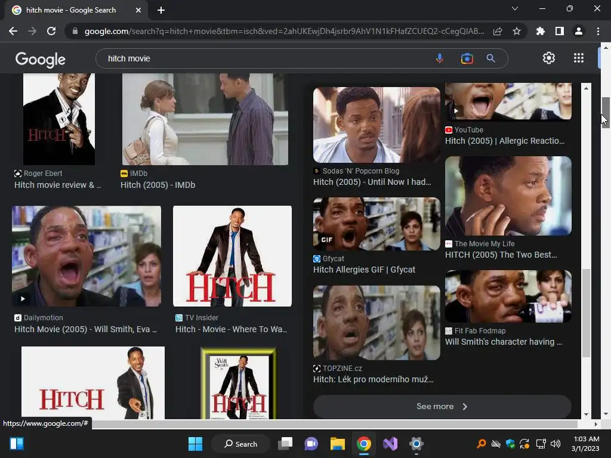Click the side panel vertical scrollbar thumb
The width and height of the screenshot is (611, 458).
pyautogui.click(x=586, y=312)
